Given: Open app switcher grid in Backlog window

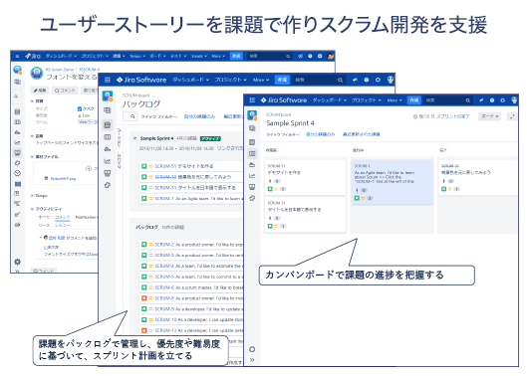Looking at the screenshot, I should tap(108, 80).
